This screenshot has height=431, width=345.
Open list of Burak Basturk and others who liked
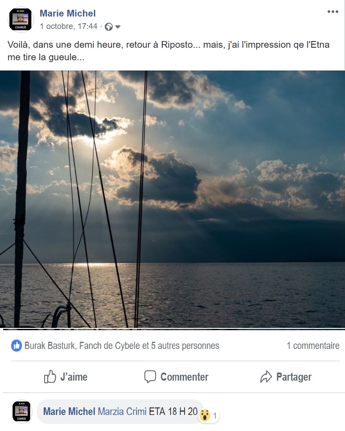click(122, 345)
